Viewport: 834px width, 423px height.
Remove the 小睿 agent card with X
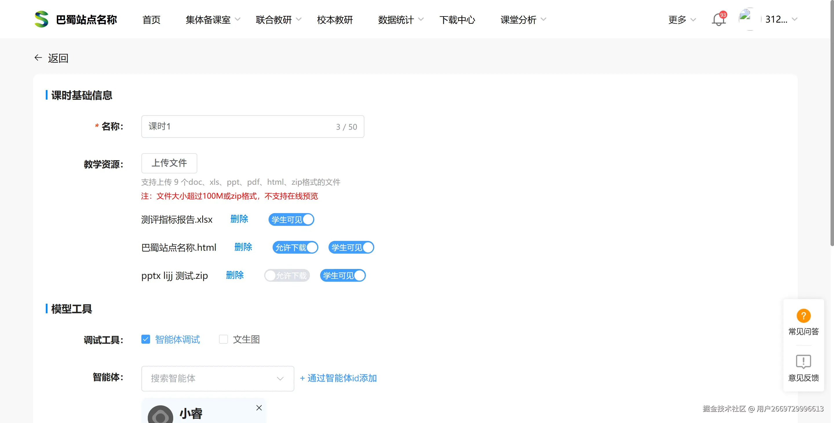(x=259, y=407)
